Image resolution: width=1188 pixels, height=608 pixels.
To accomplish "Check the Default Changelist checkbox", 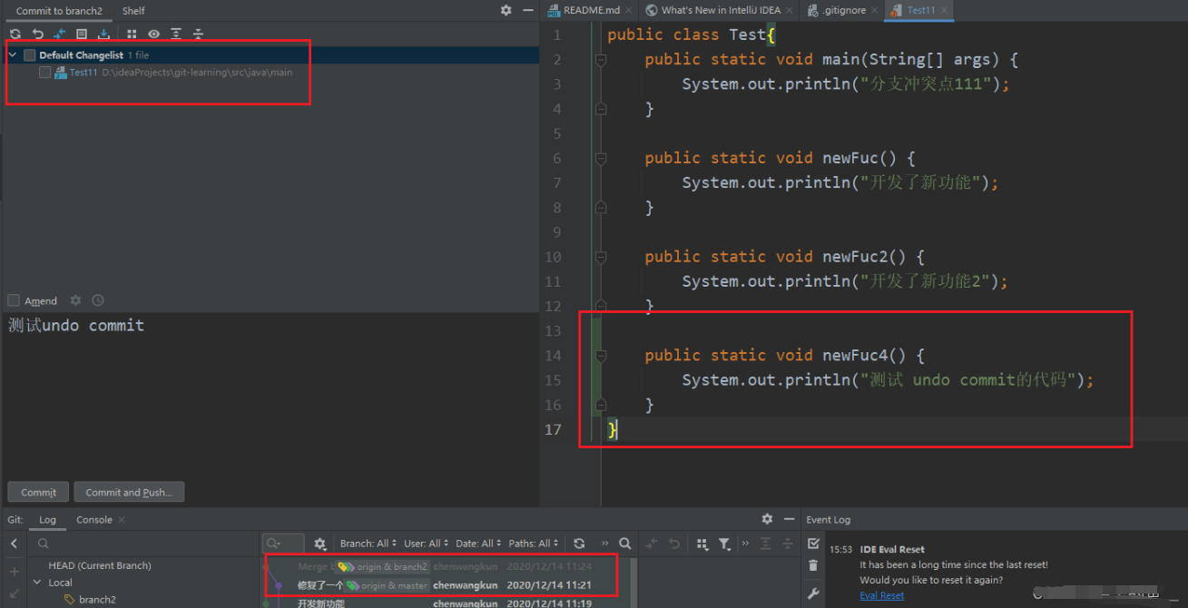I will 30,55.
